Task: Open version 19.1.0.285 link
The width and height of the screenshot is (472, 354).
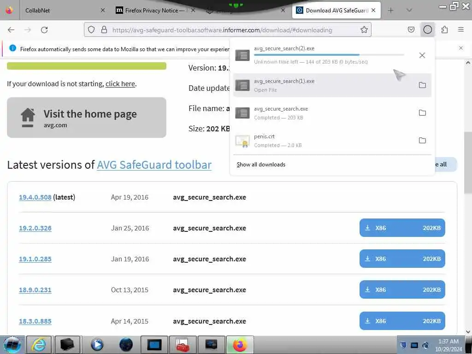Action: 35,259
